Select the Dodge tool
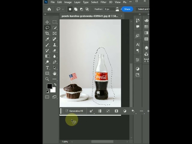 point(47,62)
